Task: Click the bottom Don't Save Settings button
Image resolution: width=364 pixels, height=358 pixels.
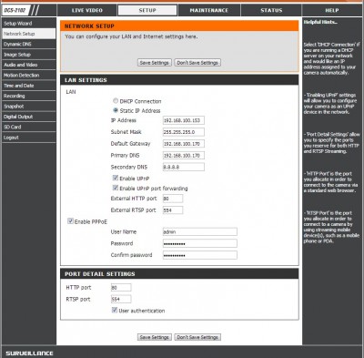Action: point(197,337)
